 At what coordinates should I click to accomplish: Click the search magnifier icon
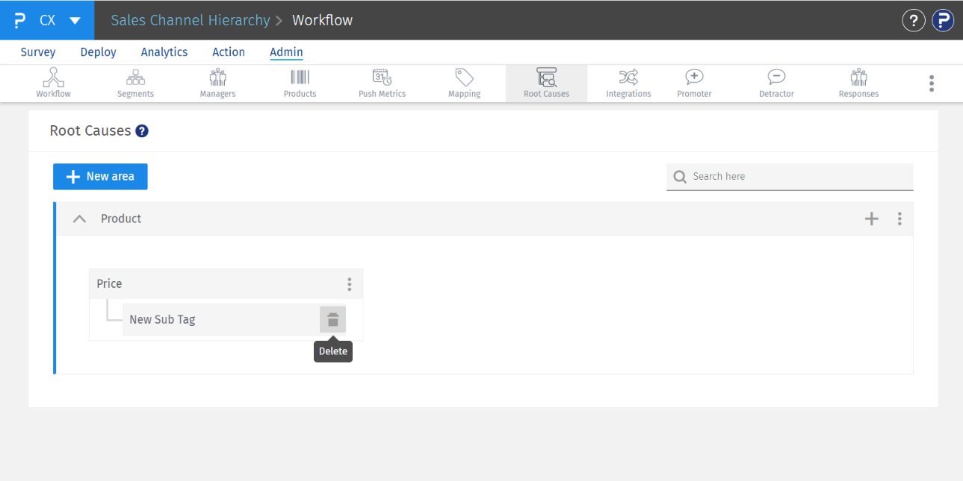click(680, 177)
